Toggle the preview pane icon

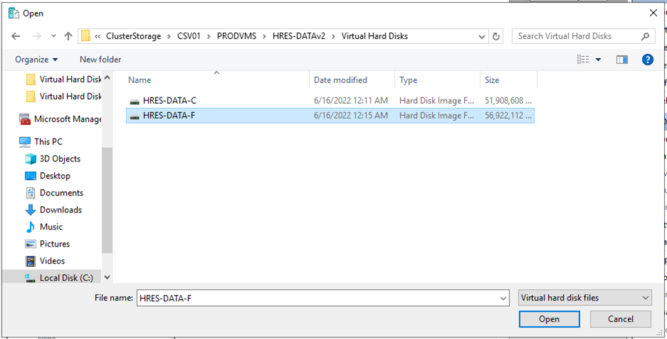[x=621, y=60]
